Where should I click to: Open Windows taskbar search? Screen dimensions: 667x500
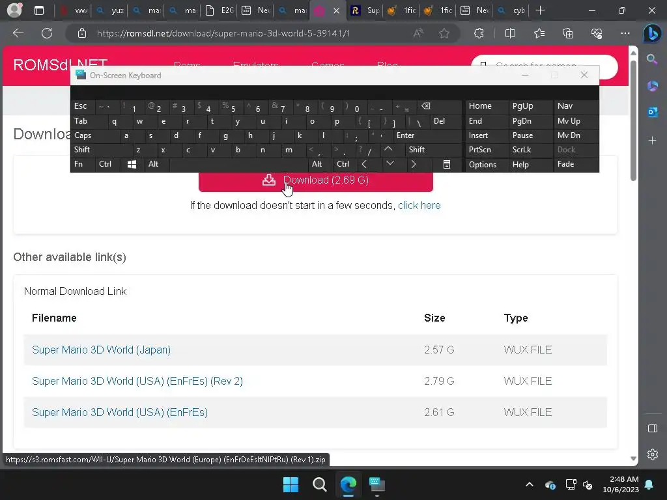(x=319, y=484)
